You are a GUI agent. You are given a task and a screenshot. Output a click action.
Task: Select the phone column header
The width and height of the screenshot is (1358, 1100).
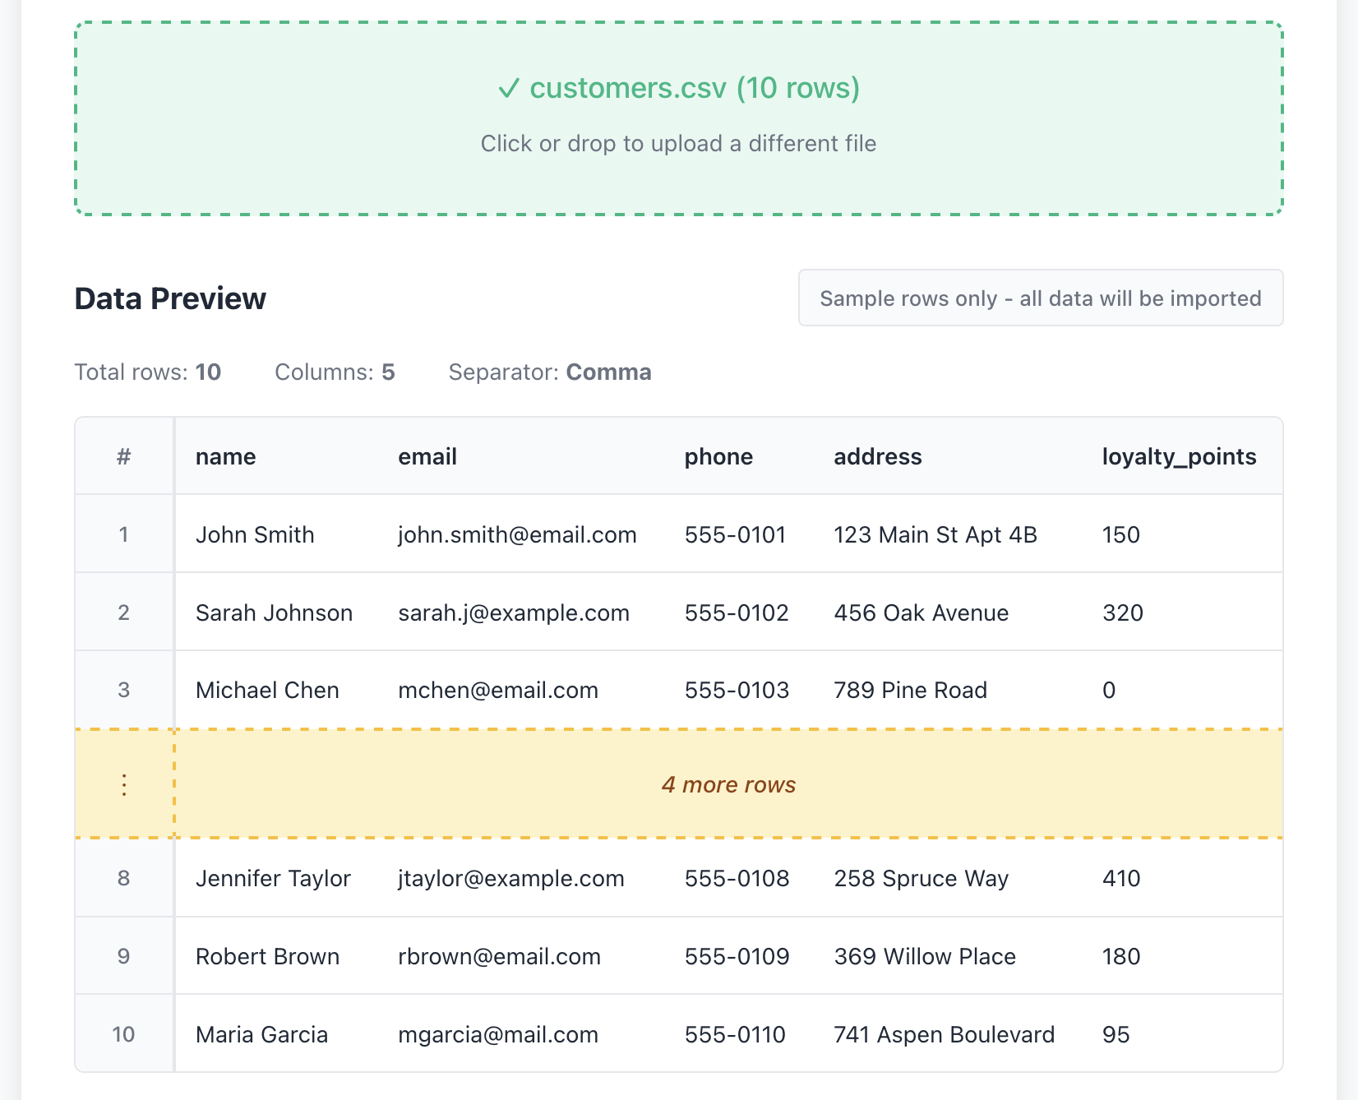(x=718, y=456)
